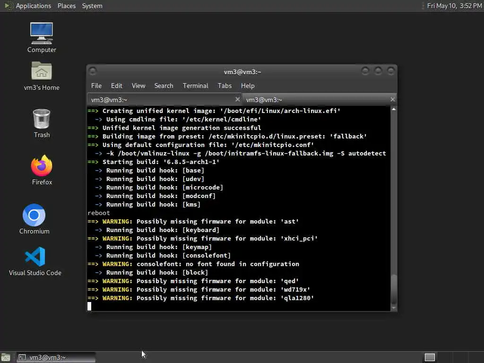The width and height of the screenshot is (484, 363).
Task: Open the terminal View menu
Action: pos(138,86)
